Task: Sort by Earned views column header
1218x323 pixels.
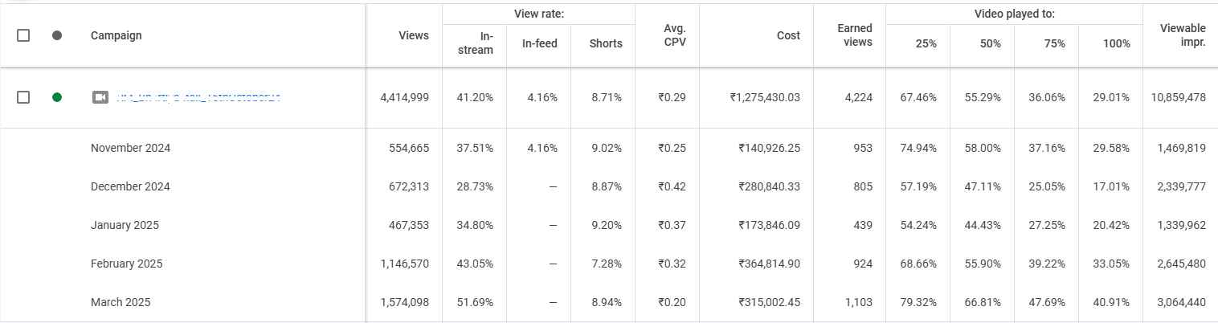Action: pos(855,35)
